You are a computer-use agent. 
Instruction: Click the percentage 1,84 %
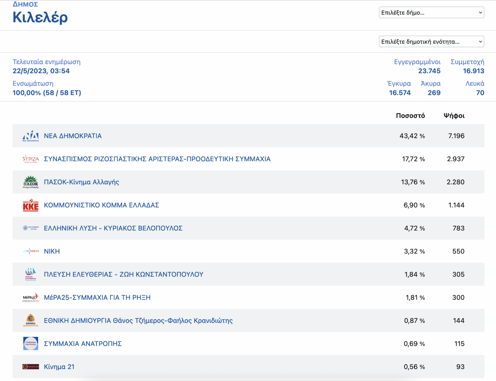click(415, 275)
